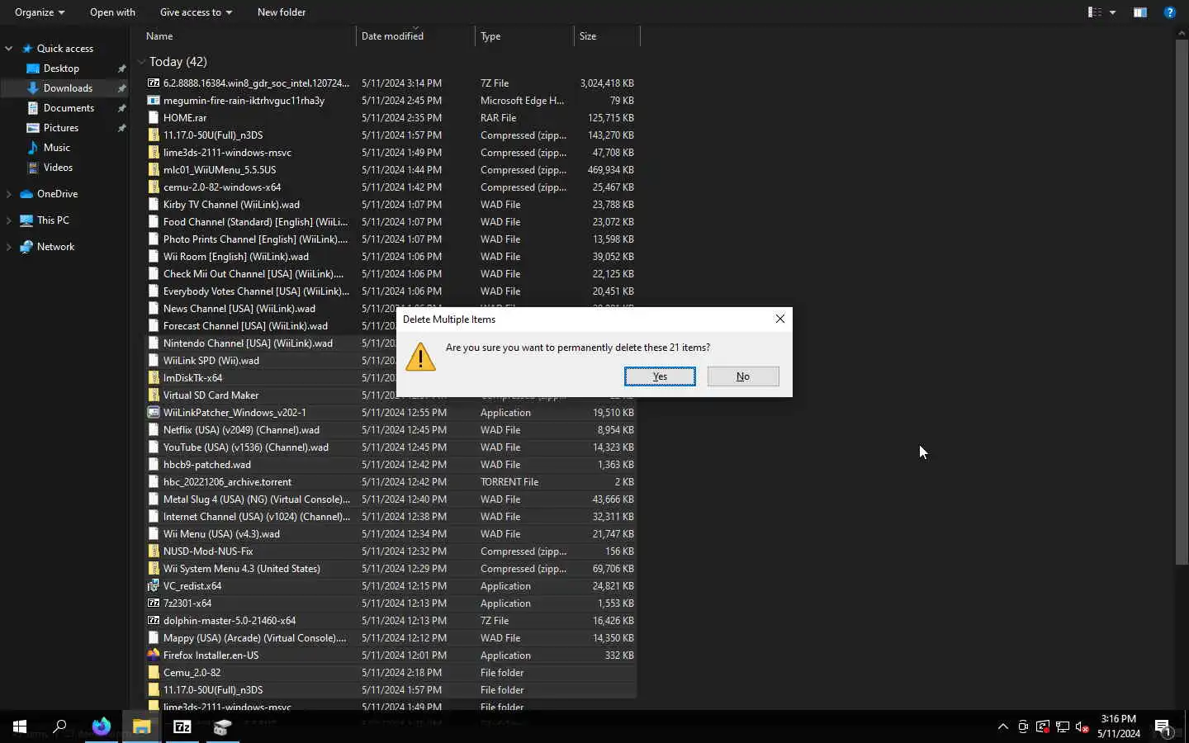
Task: Click New folder in toolbar
Action: (x=282, y=12)
